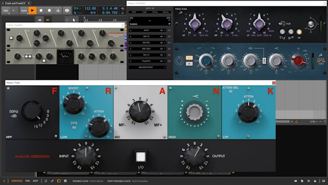This screenshot has width=328, height=185.
Task: Bypass the top effect slot in AFX rack
Action: coord(169,30)
